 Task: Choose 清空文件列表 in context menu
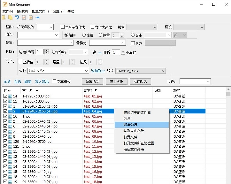pos(142,150)
